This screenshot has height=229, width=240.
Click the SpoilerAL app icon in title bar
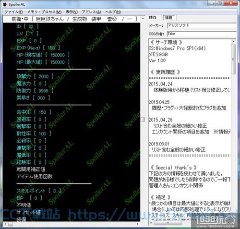point(5,4)
